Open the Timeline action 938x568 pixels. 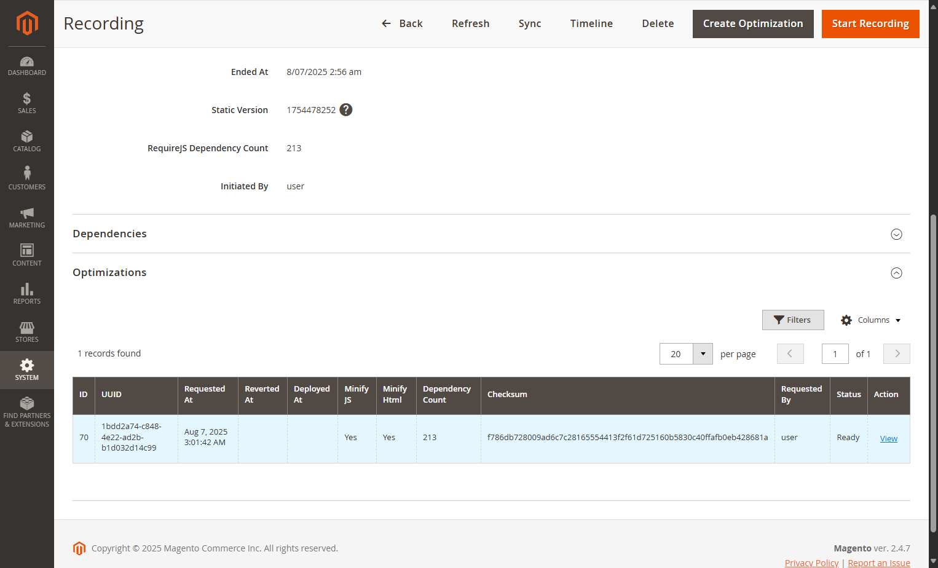pyautogui.click(x=591, y=23)
